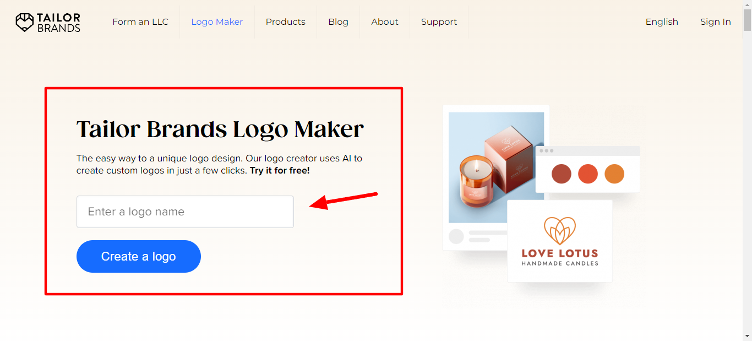Click the gray avatar circle under candle photo

click(x=456, y=236)
